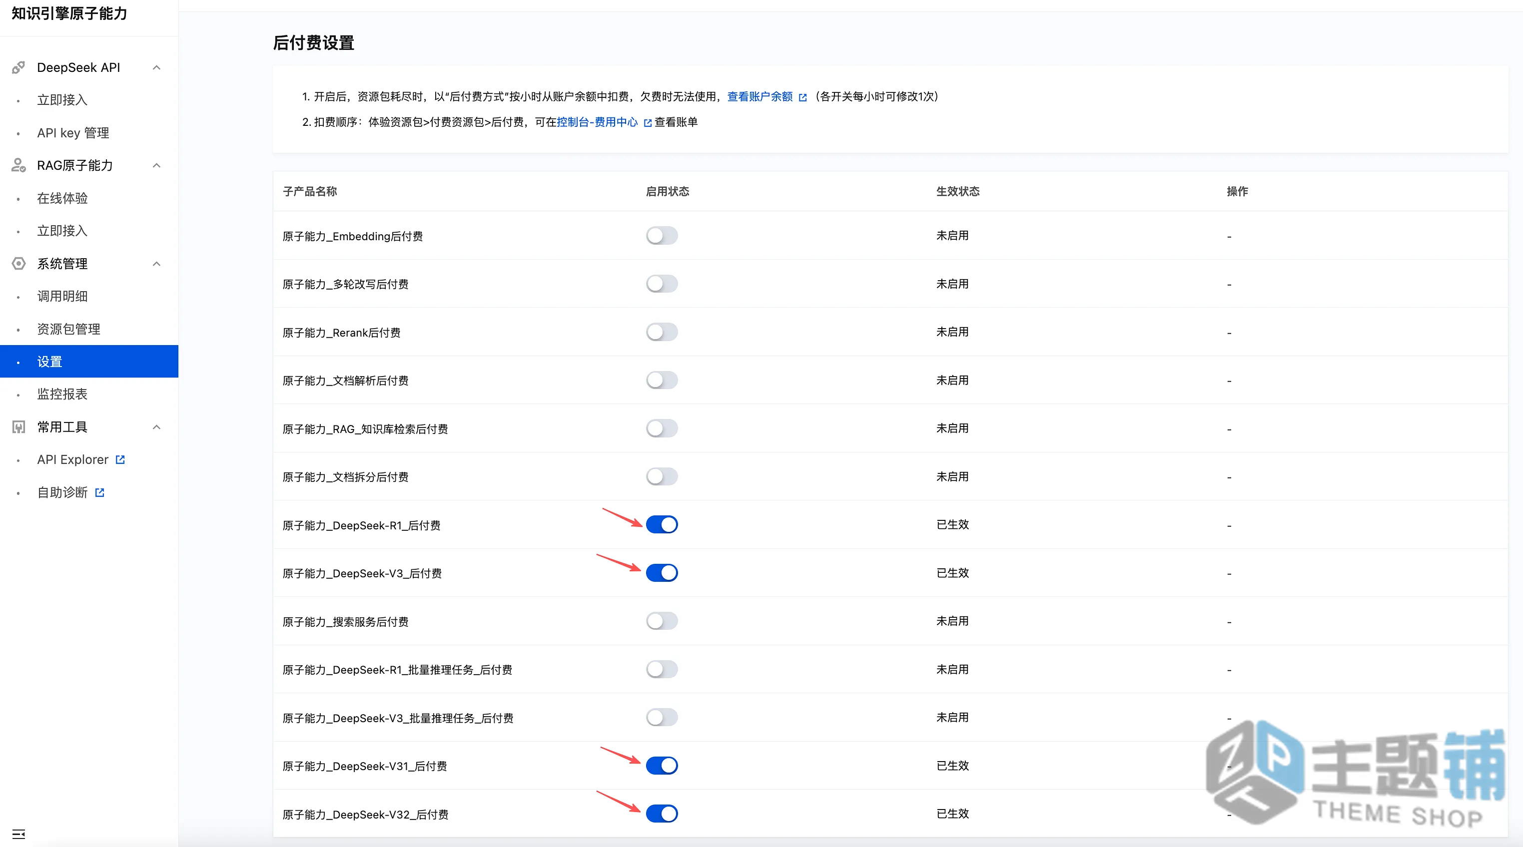
Task: Click 知识引擎原子能力 title in sidebar
Action: coord(69,13)
